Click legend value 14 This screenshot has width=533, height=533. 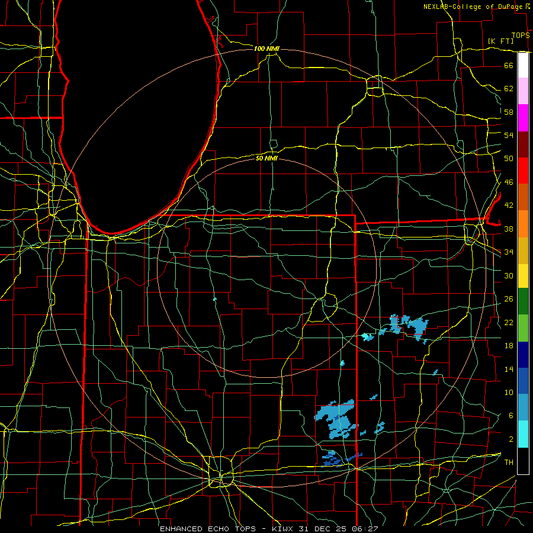point(509,369)
